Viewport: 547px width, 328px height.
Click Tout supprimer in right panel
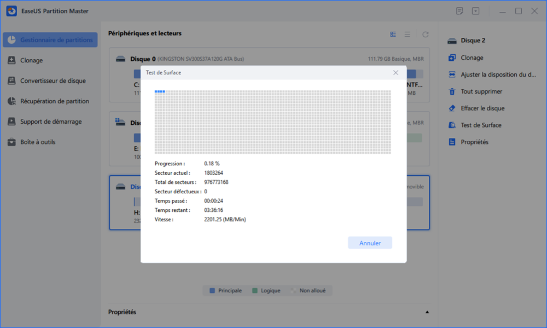point(481,91)
